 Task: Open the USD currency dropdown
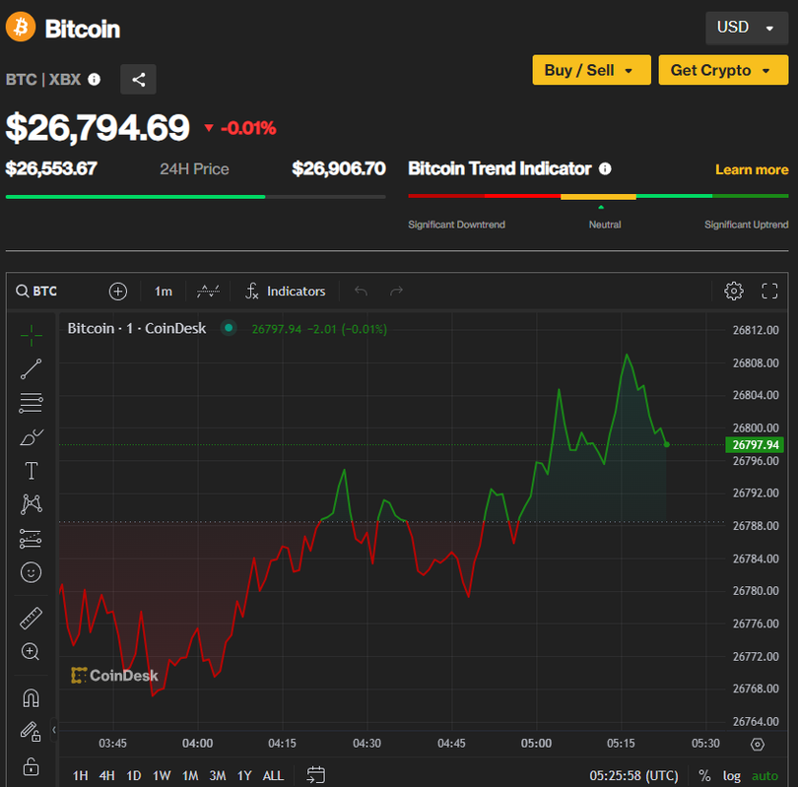[746, 28]
